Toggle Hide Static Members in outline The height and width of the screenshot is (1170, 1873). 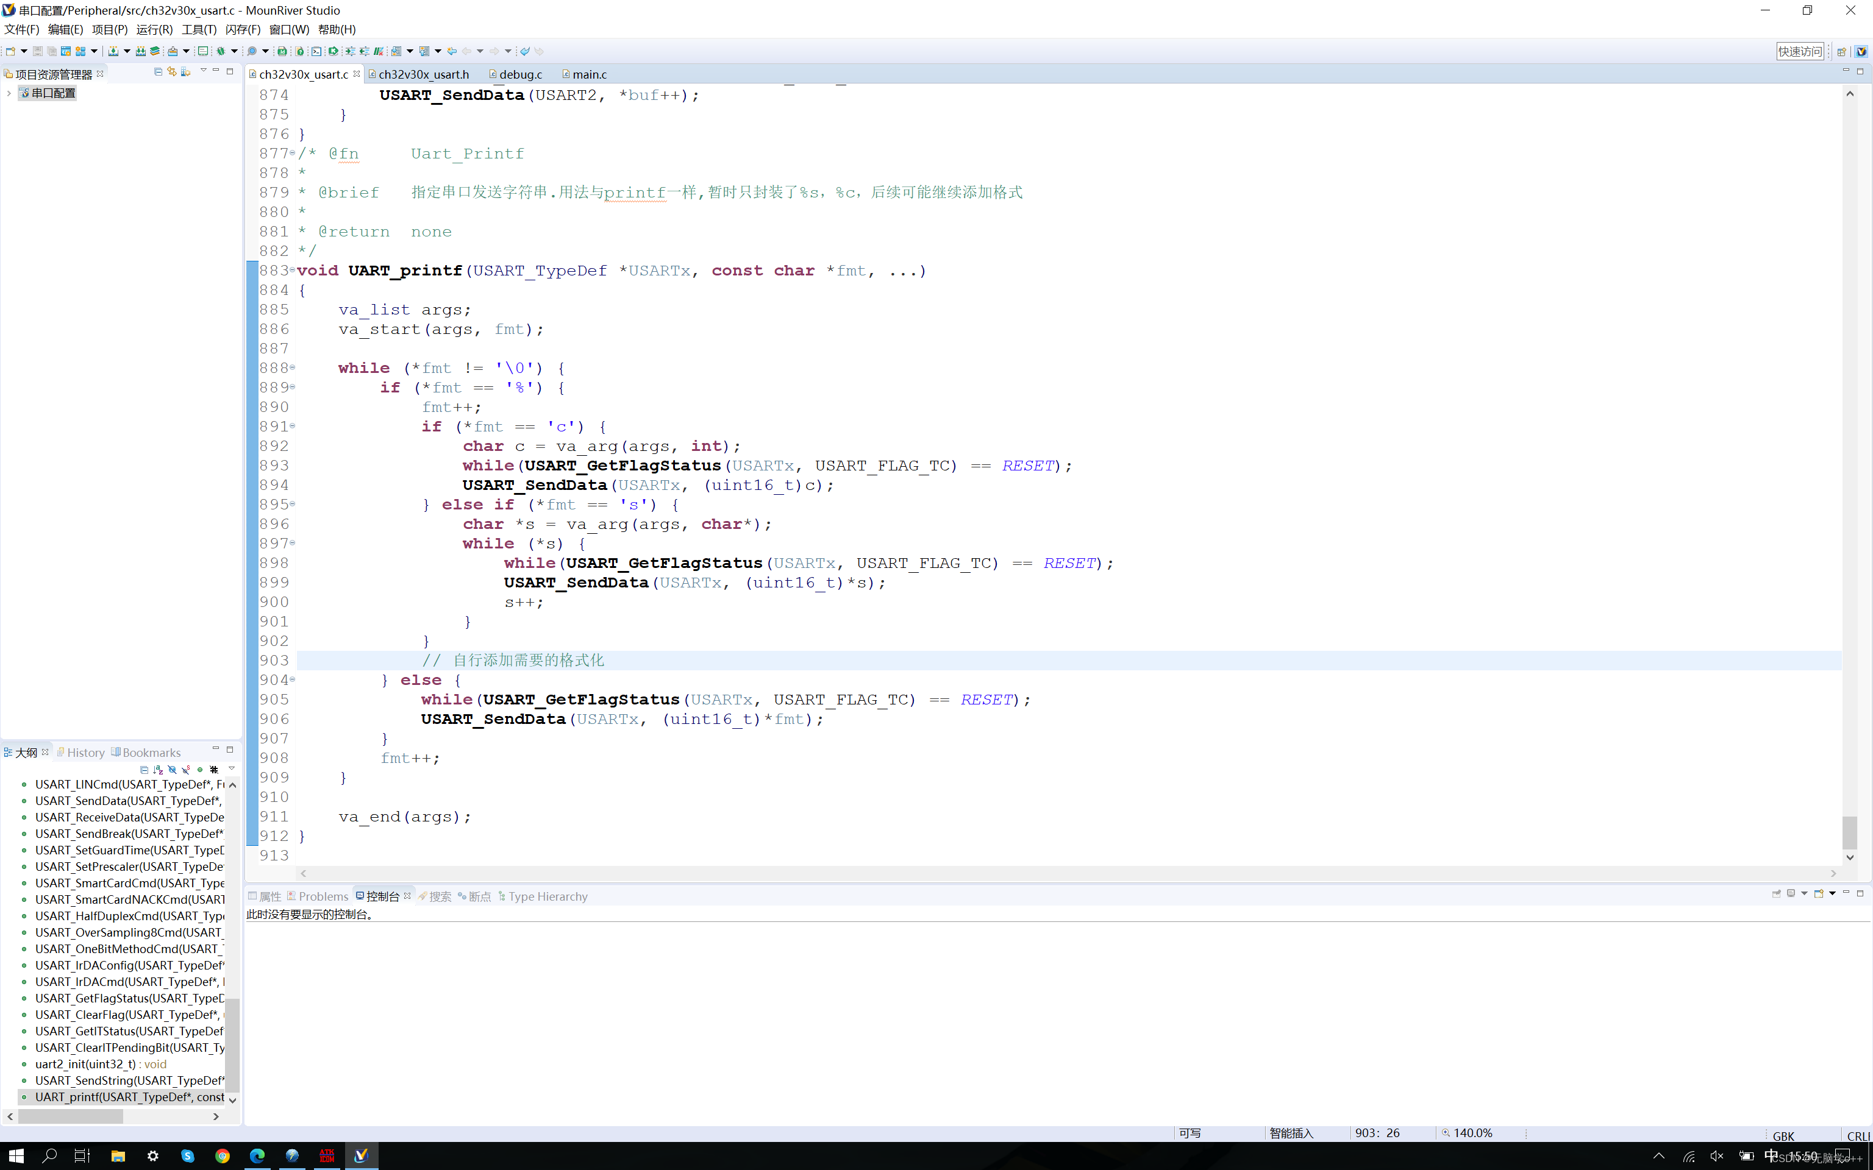[186, 770]
